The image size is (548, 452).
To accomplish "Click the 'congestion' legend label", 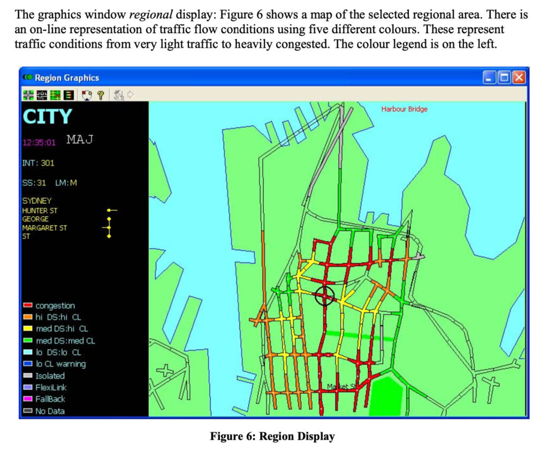I will point(55,305).
